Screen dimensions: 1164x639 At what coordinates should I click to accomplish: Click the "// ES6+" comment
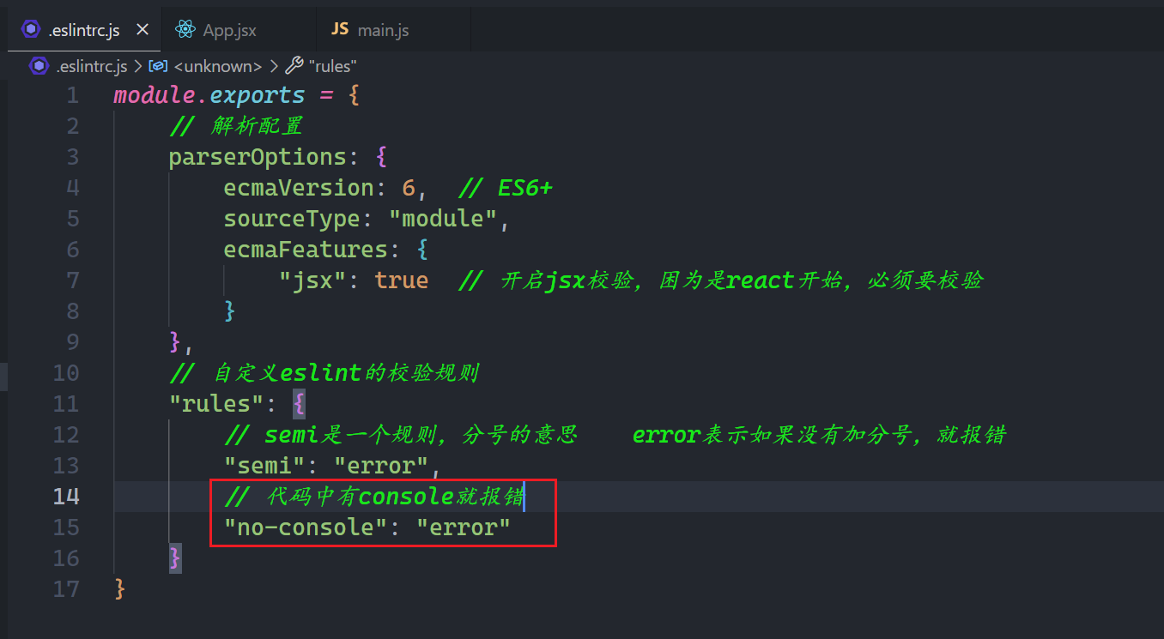(505, 188)
